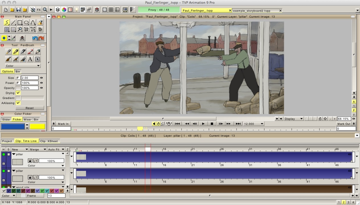The height and width of the screenshot is (205, 360).
Task: Toggle the Drying checkbox
Action: [18, 93]
